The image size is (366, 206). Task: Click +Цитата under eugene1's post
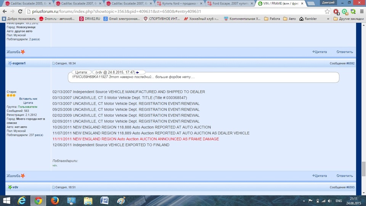319,175
